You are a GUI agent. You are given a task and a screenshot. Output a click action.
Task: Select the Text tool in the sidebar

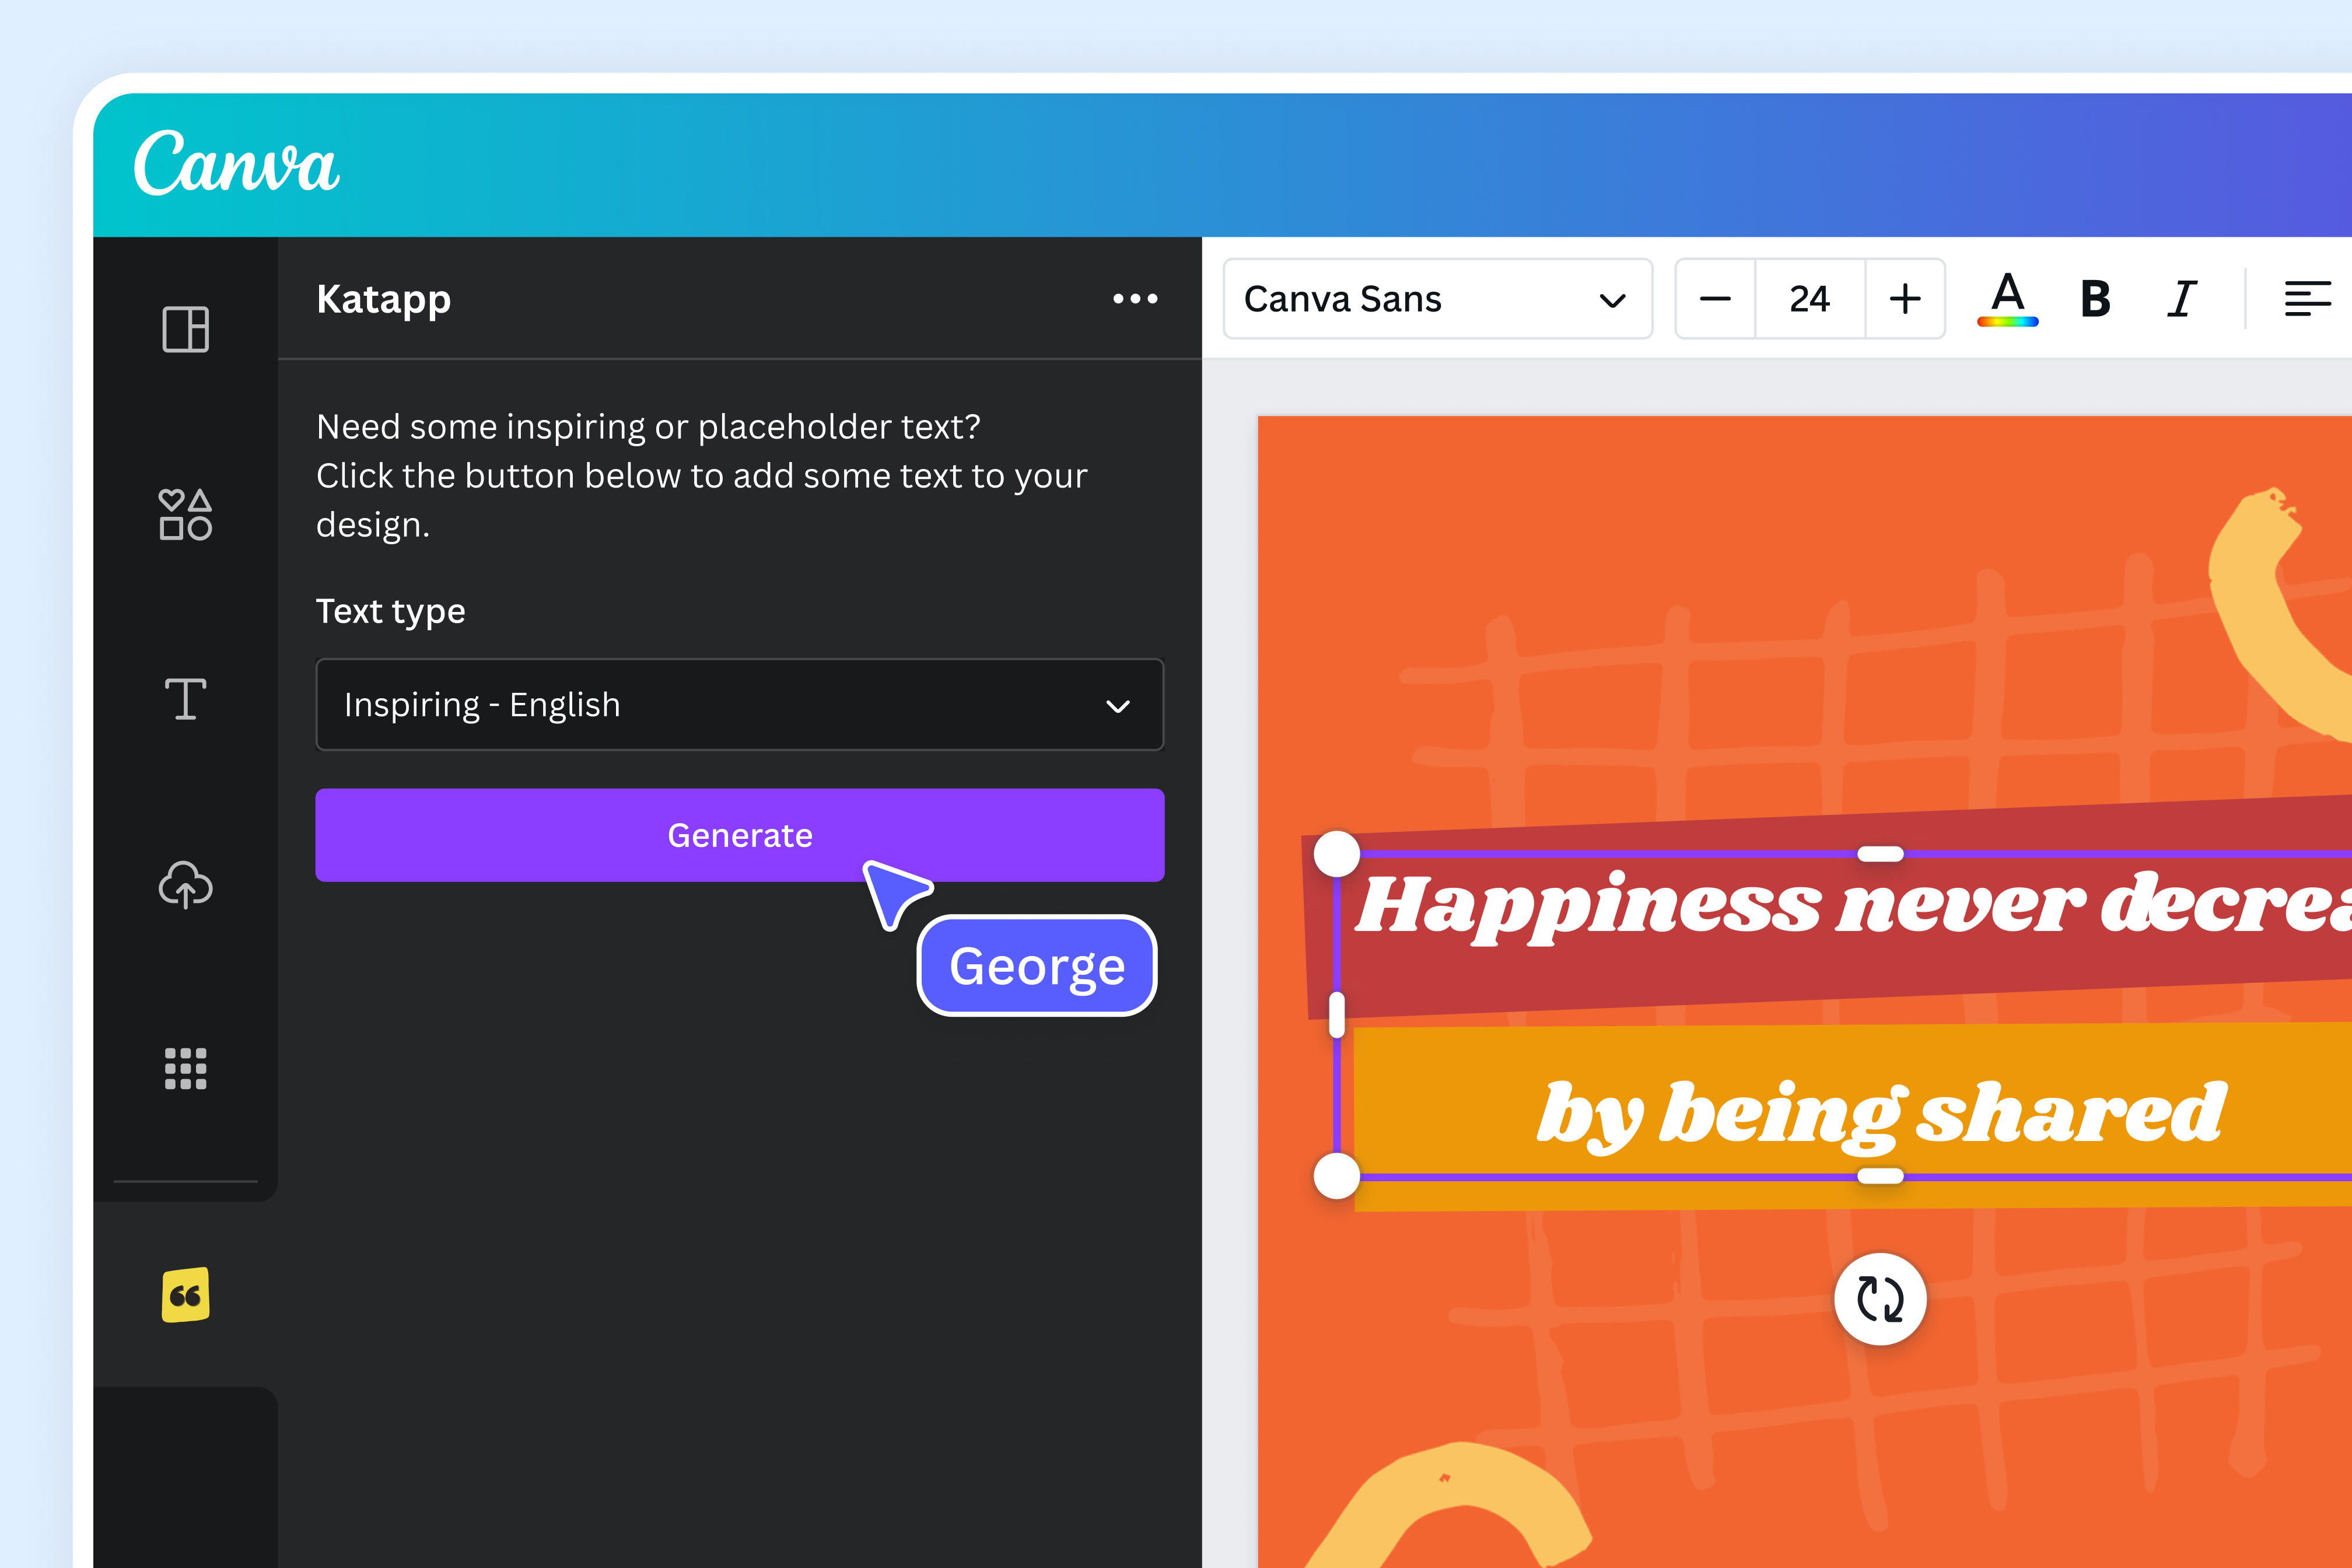tap(184, 700)
